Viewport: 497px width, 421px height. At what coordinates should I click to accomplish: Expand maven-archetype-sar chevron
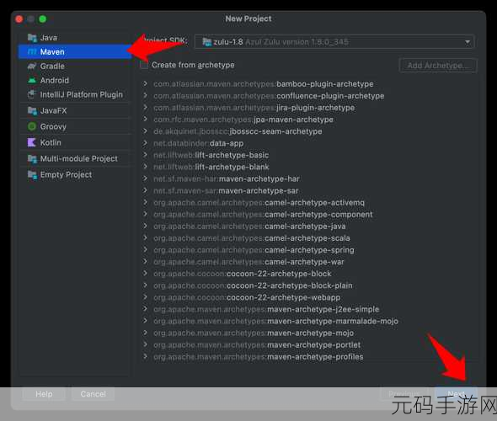tap(145, 190)
